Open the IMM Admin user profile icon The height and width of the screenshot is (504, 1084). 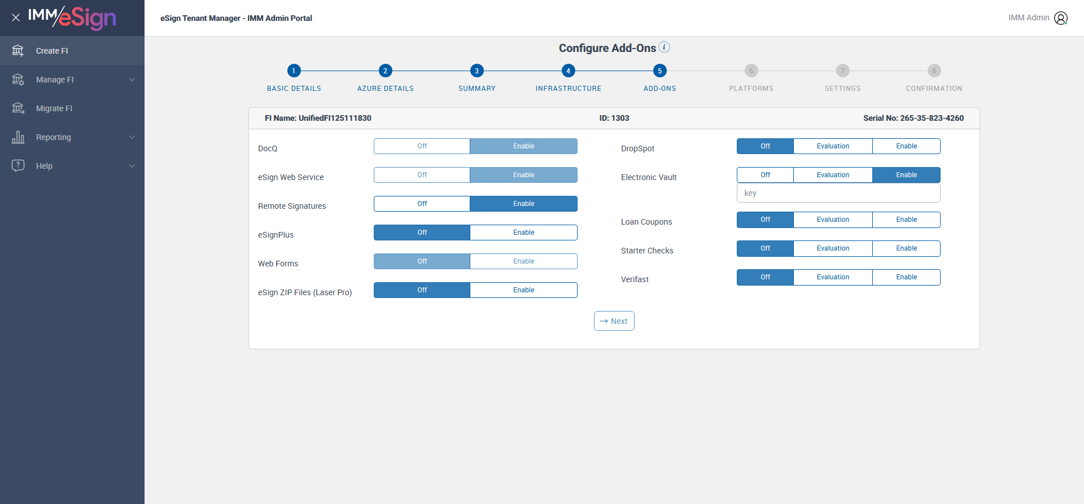point(1061,18)
